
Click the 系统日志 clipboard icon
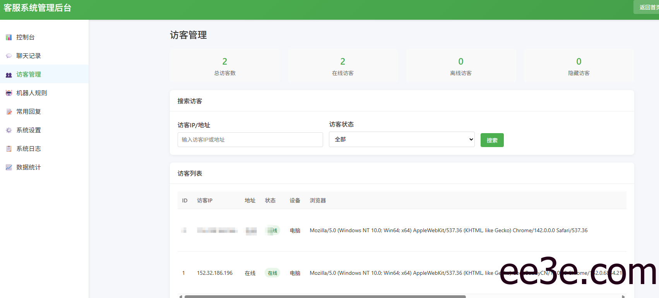pos(9,149)
